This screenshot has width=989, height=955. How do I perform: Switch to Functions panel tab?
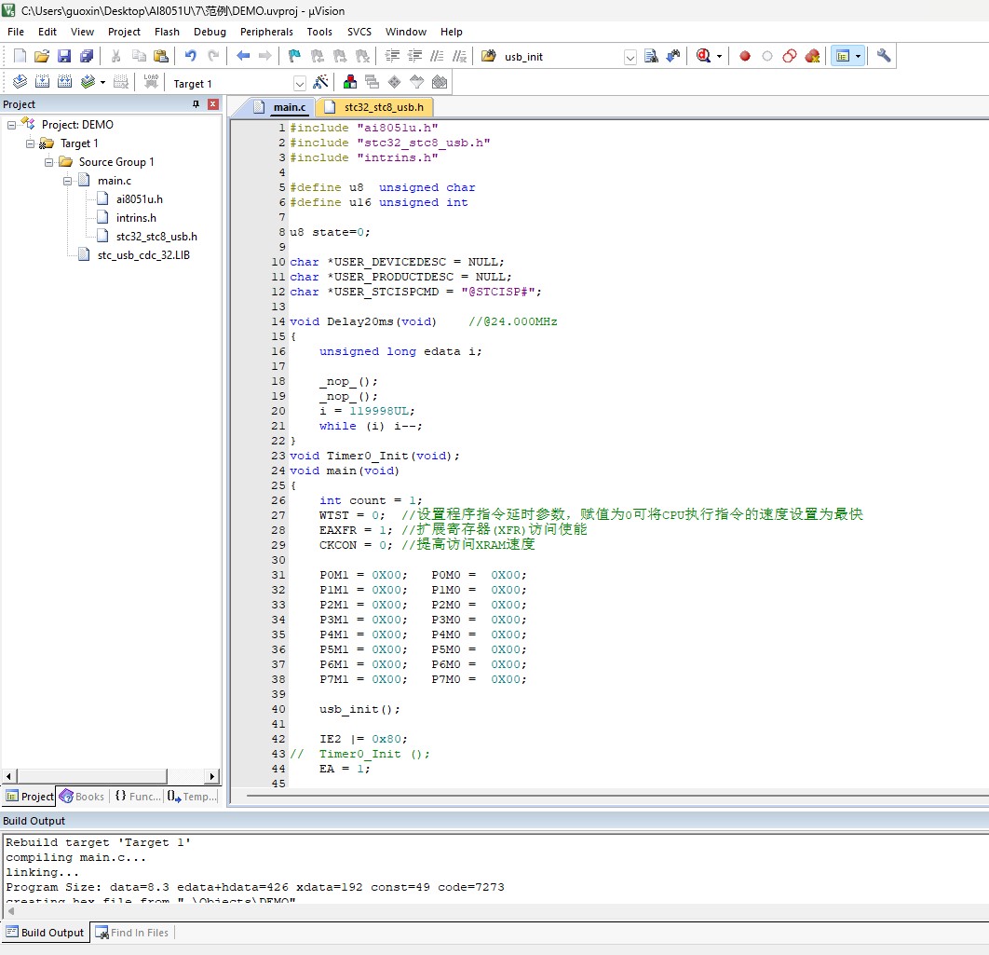pyautogui.click(x=138, y=797)
